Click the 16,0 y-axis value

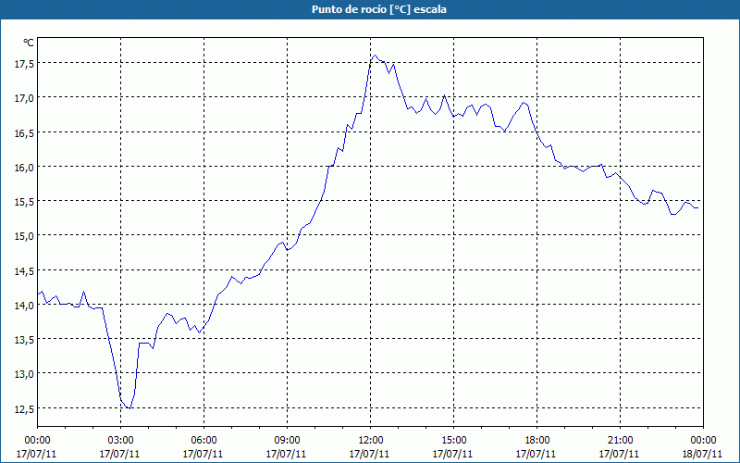click(24, 168)
